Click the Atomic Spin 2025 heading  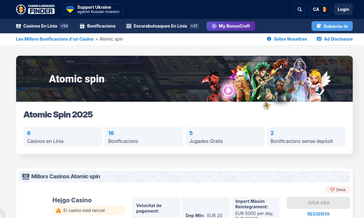click(58, 115)
